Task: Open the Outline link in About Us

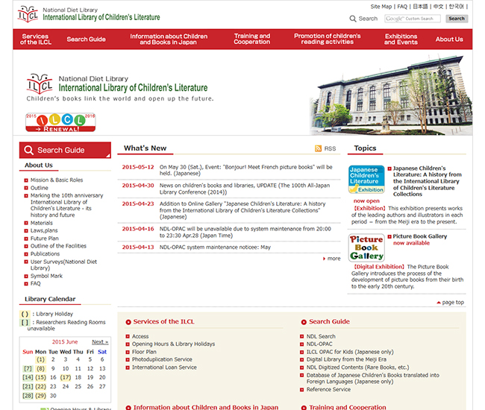Action: click(40, 188)
